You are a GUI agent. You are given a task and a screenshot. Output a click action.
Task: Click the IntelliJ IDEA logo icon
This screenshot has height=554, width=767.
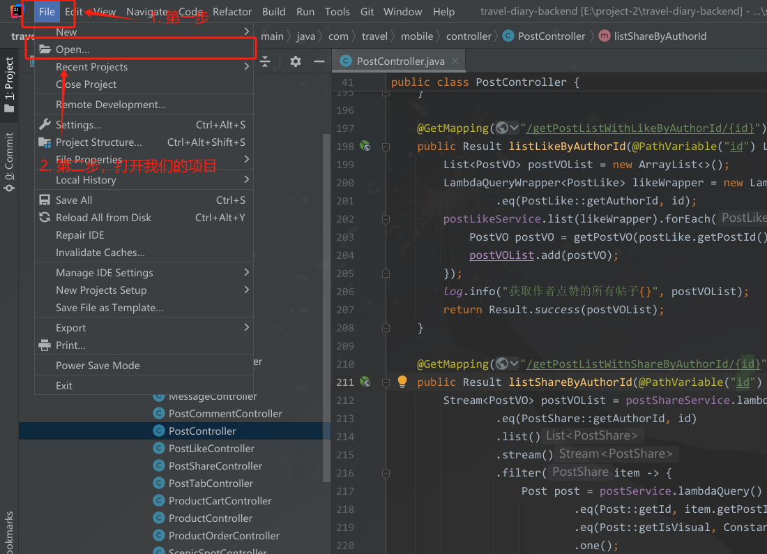coord(16,10)
